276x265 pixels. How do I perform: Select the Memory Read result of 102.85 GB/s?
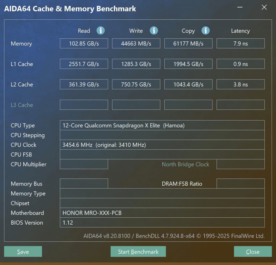[84, 43]
